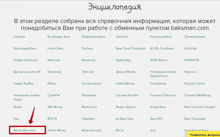Click Платежная система КредитПилот link

pyautogui.click(x=163, y=74)
